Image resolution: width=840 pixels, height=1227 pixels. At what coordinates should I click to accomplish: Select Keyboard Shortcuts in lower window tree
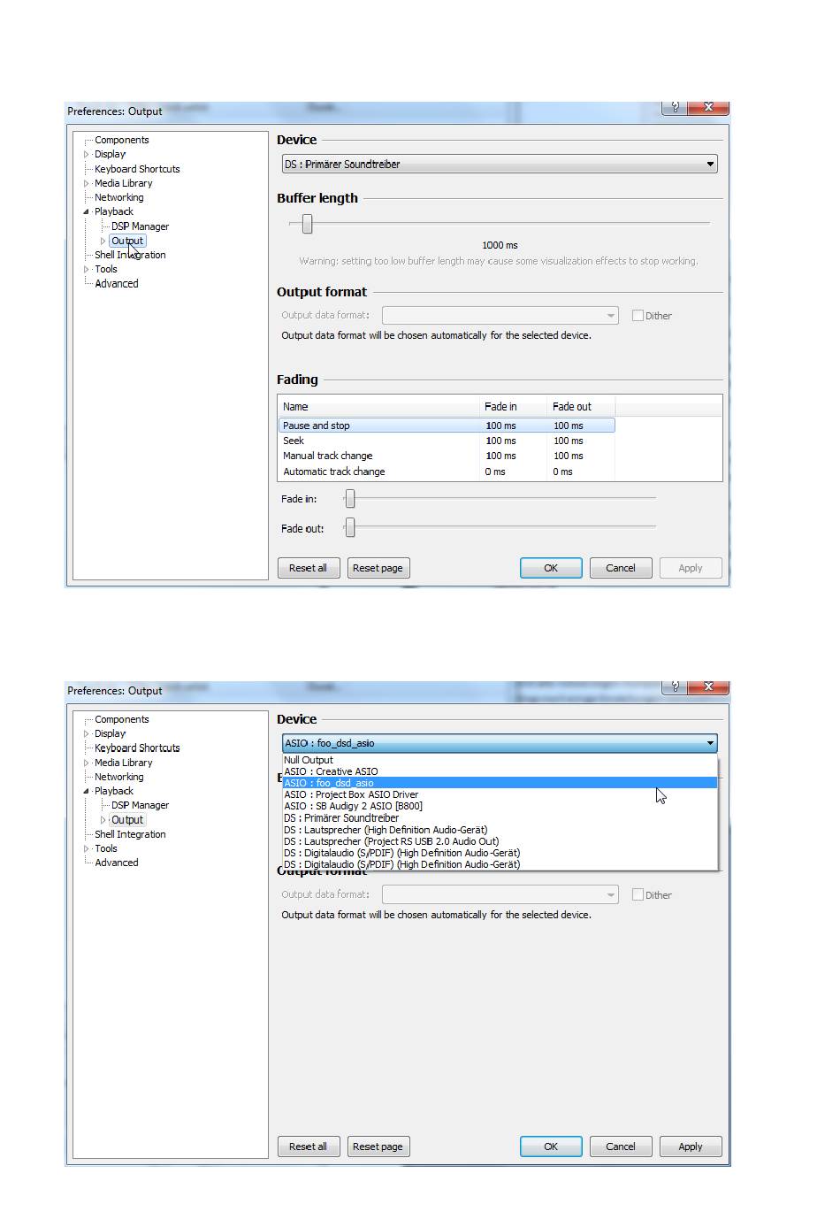137,748
